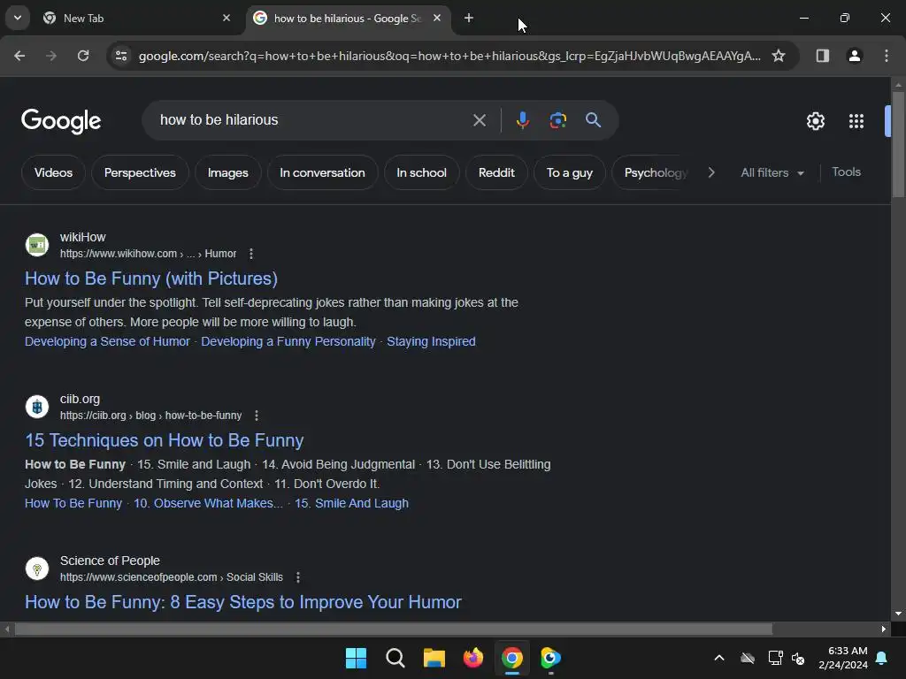Open the Windows Start menu
906x679 pixels.
356,658
